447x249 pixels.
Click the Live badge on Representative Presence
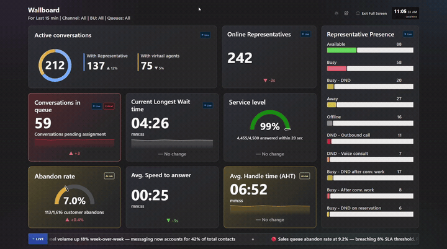409,34
